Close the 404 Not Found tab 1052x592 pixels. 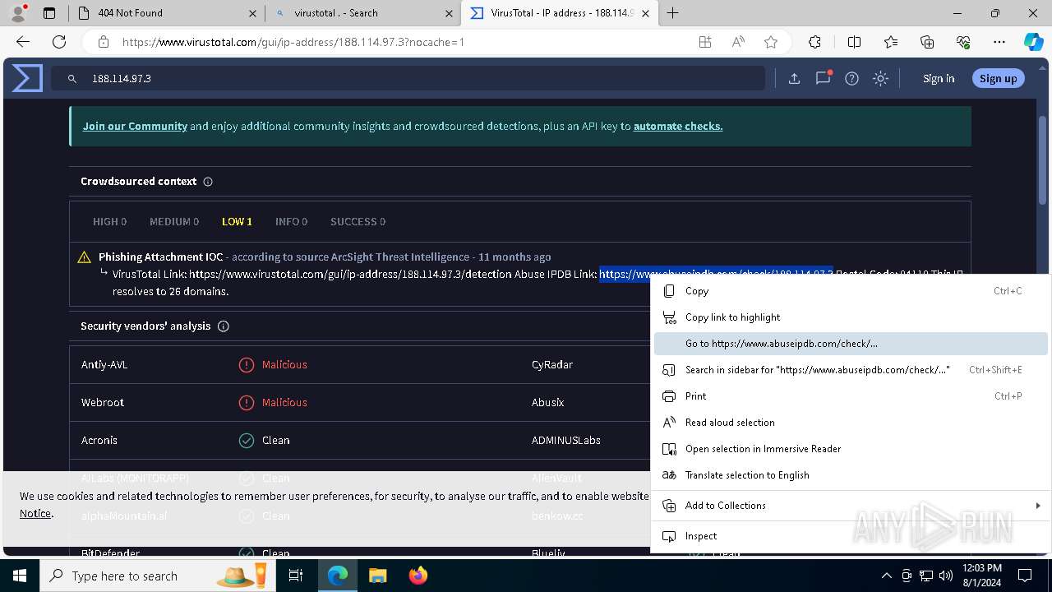tap(252, 13)
